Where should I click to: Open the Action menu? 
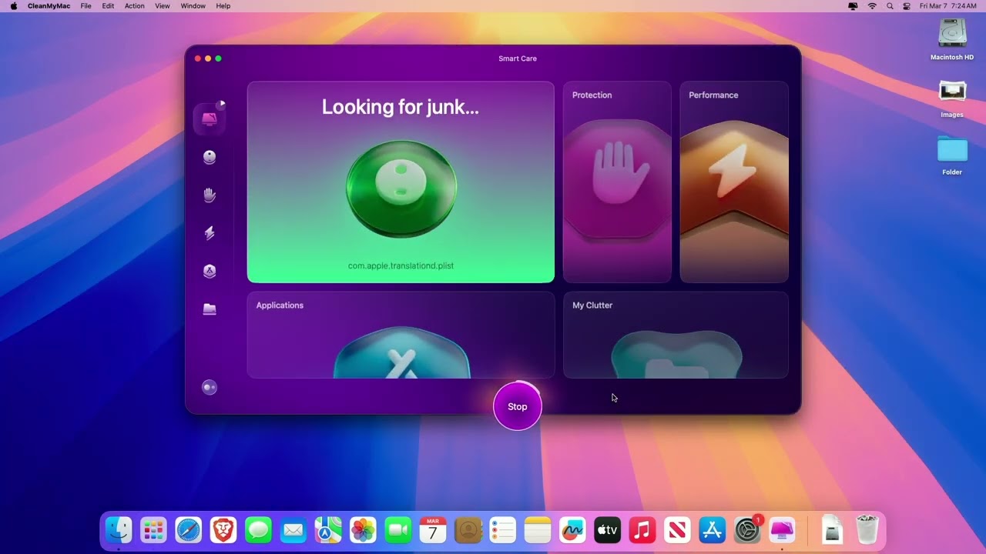(135, 5)
